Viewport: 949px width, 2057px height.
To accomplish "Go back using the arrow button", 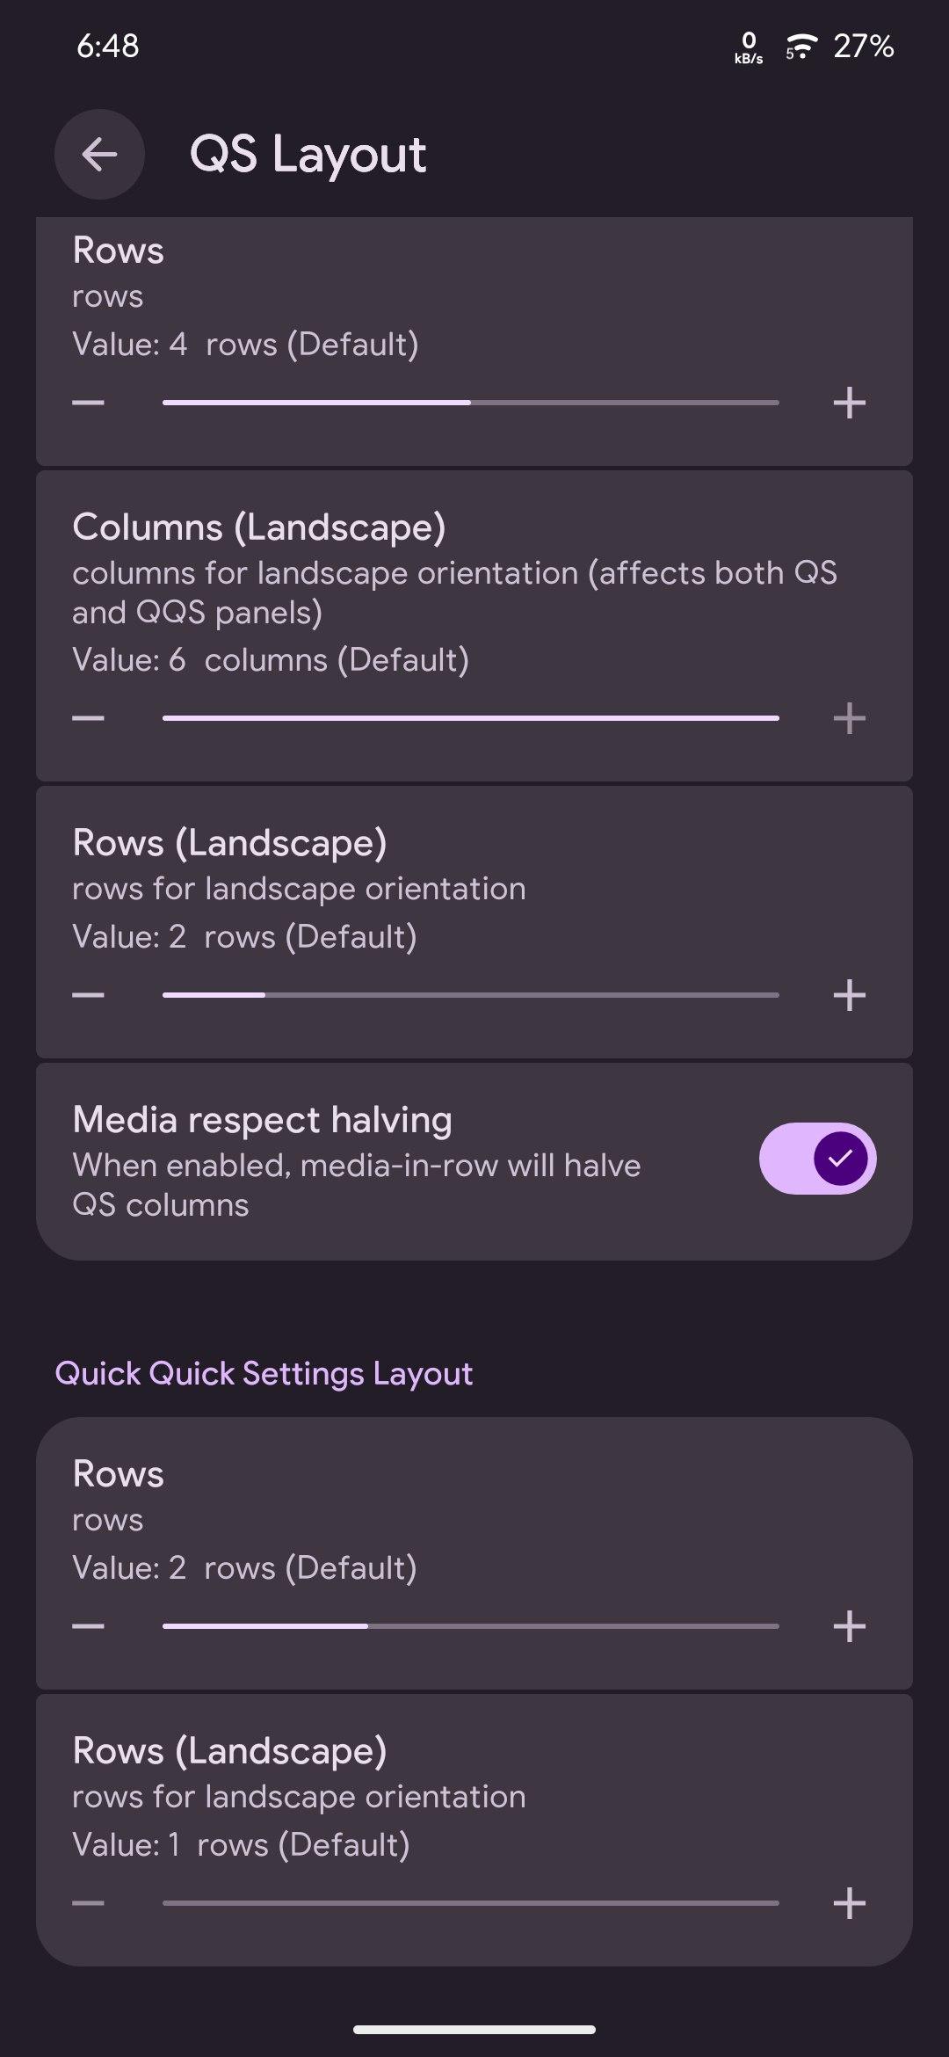I will (x=99, y=155).
